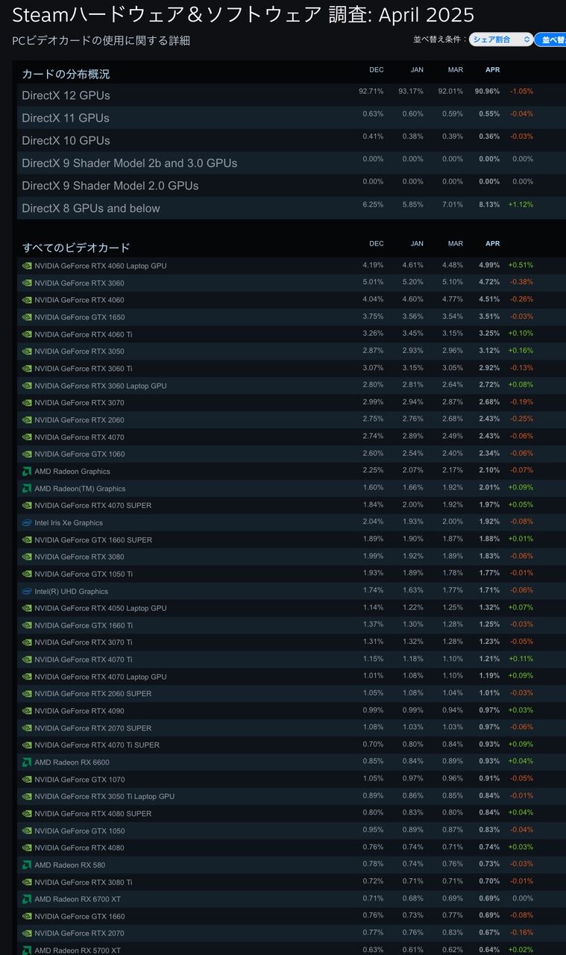Screen dimensions: 566x955
Task: Click AMD logo beside Radeon RX 580
Action: coord(27,865)
